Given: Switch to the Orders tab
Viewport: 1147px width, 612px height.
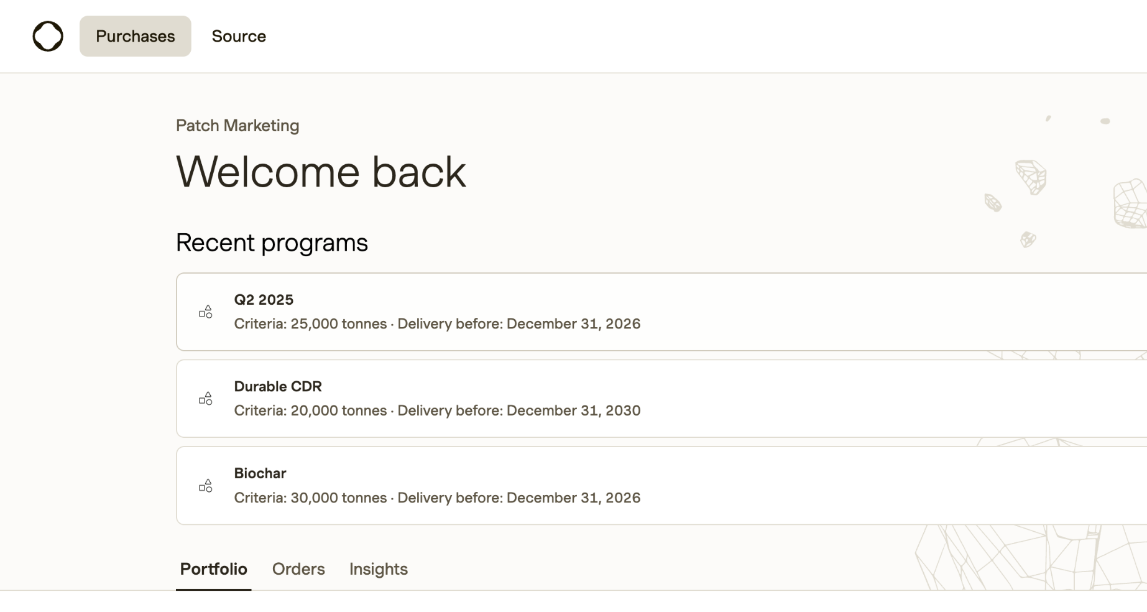Looking at the screenshot, I should point(298,569).
